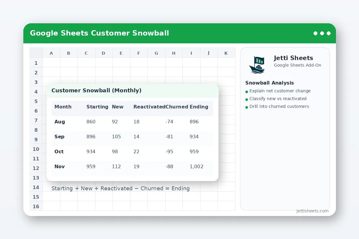Toggle selection of column header K

click(x=226, y=53)
